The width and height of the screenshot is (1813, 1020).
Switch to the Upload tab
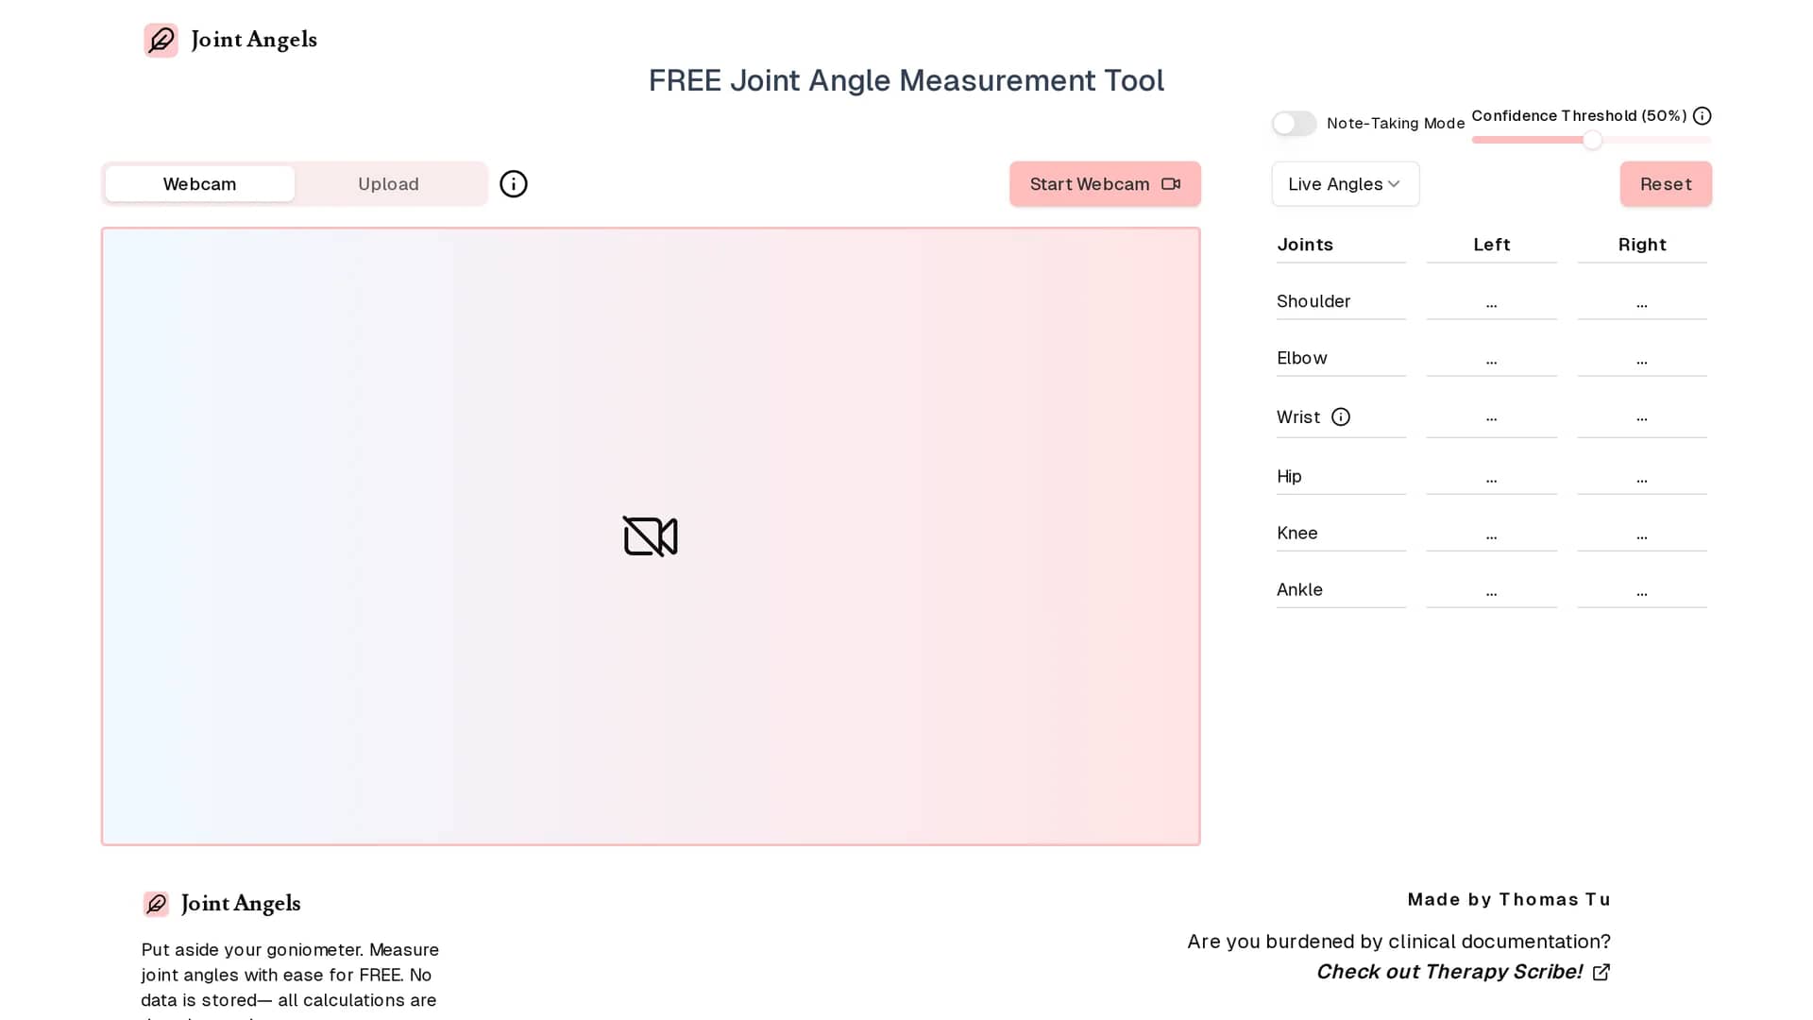[x=388, y=184]
